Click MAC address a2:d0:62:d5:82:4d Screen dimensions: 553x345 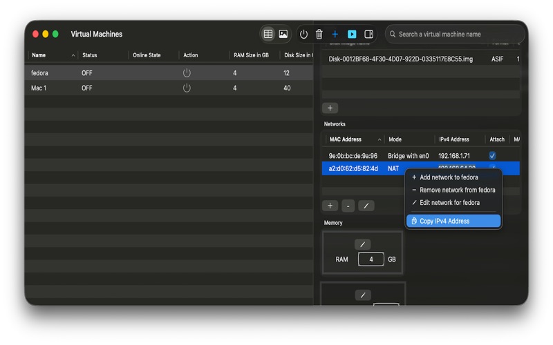(353, 168)
